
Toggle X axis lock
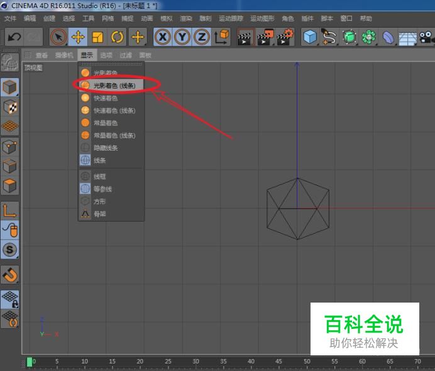[x=163, y=36]
